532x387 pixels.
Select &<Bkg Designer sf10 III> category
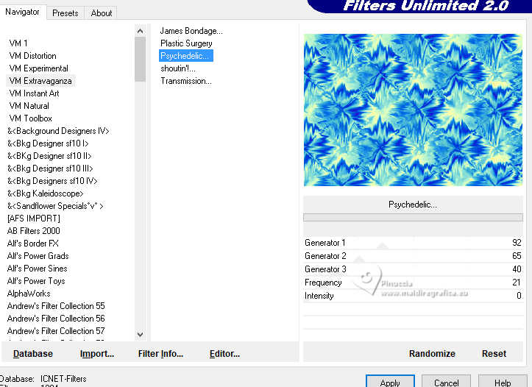point(50,168)
